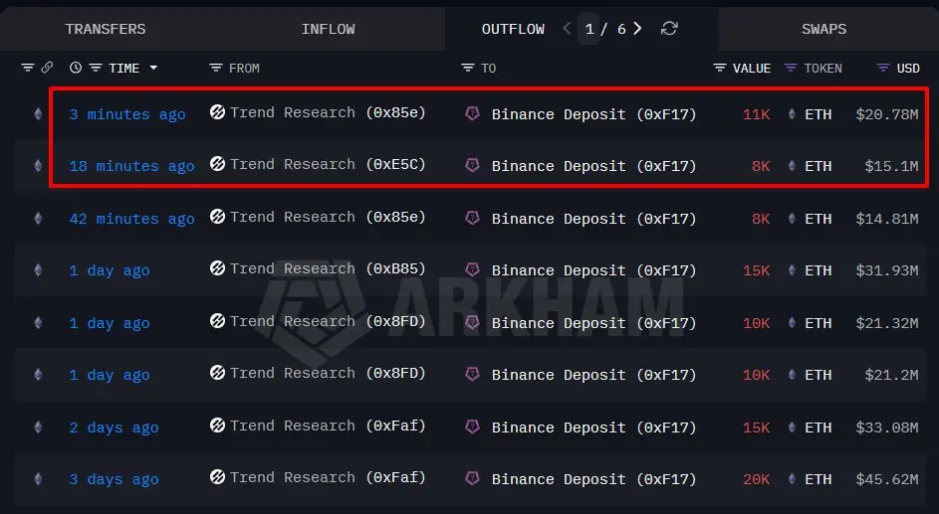
Task: Go to the next outflow page
Action: [637, 29]
